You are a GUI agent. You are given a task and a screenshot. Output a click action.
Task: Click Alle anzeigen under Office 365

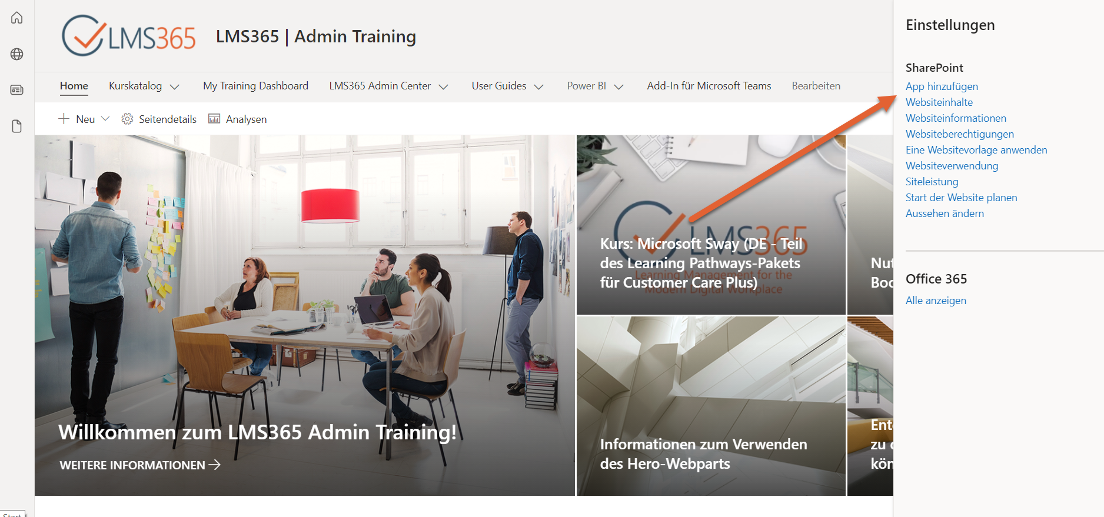936,301
